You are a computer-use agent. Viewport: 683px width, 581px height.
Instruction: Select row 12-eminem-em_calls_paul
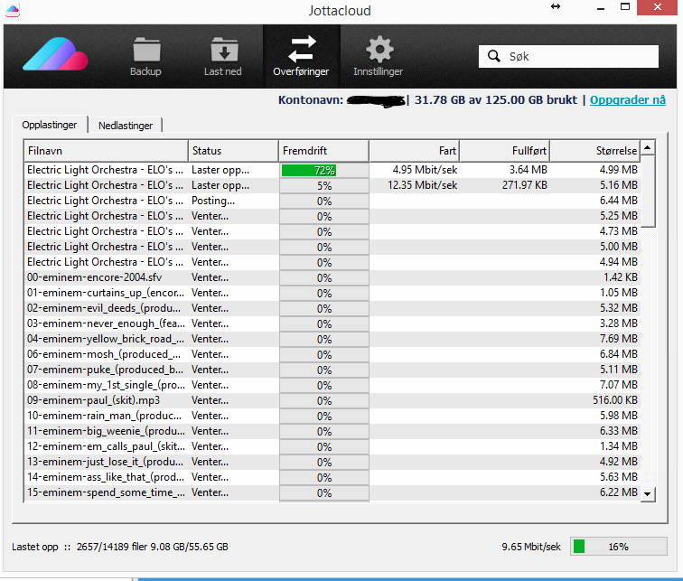[x=332, y=447]
